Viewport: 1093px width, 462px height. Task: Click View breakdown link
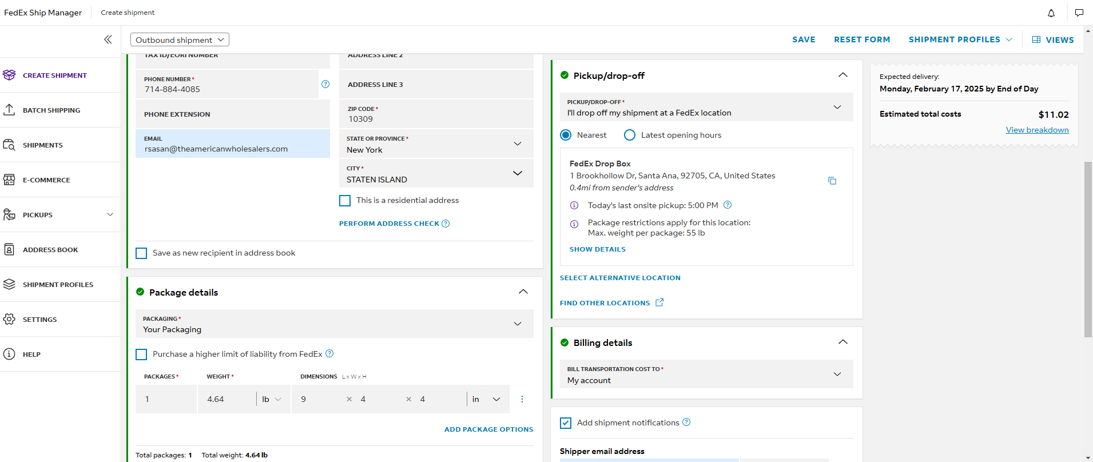coord(1037,130)
